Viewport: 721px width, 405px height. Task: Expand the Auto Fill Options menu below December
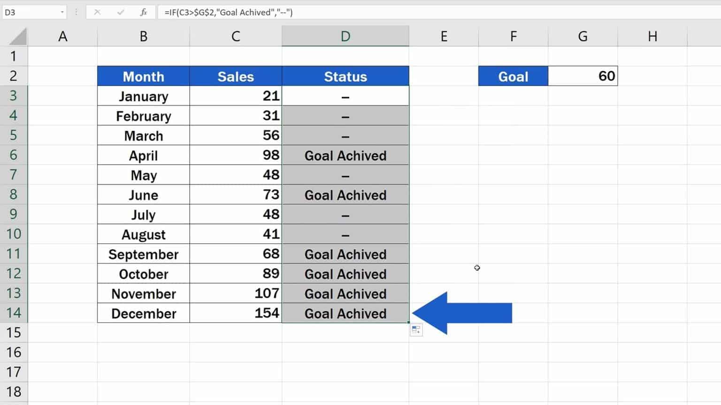click(x=415, y=330)
